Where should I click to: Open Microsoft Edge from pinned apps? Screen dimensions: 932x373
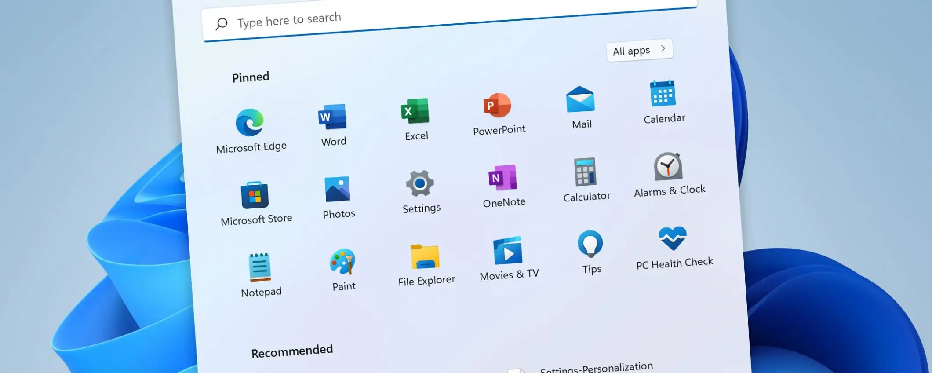point(250,122)
